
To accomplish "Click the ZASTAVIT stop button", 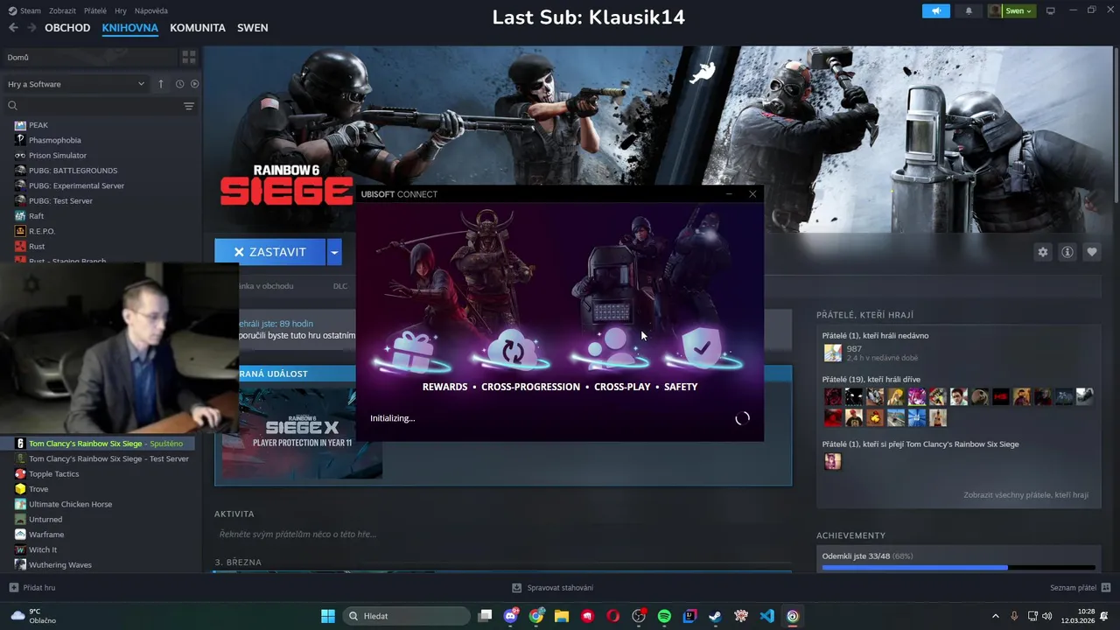I will point(269,252).
